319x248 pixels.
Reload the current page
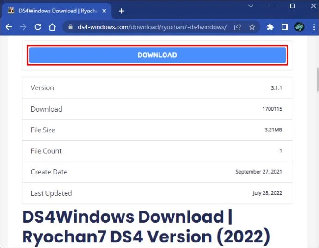click(x=37, y=27)
